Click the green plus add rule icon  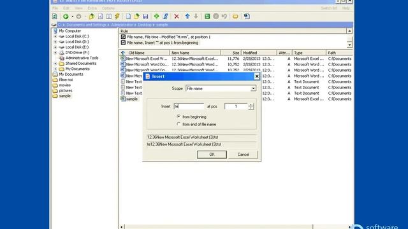point(156,17)
